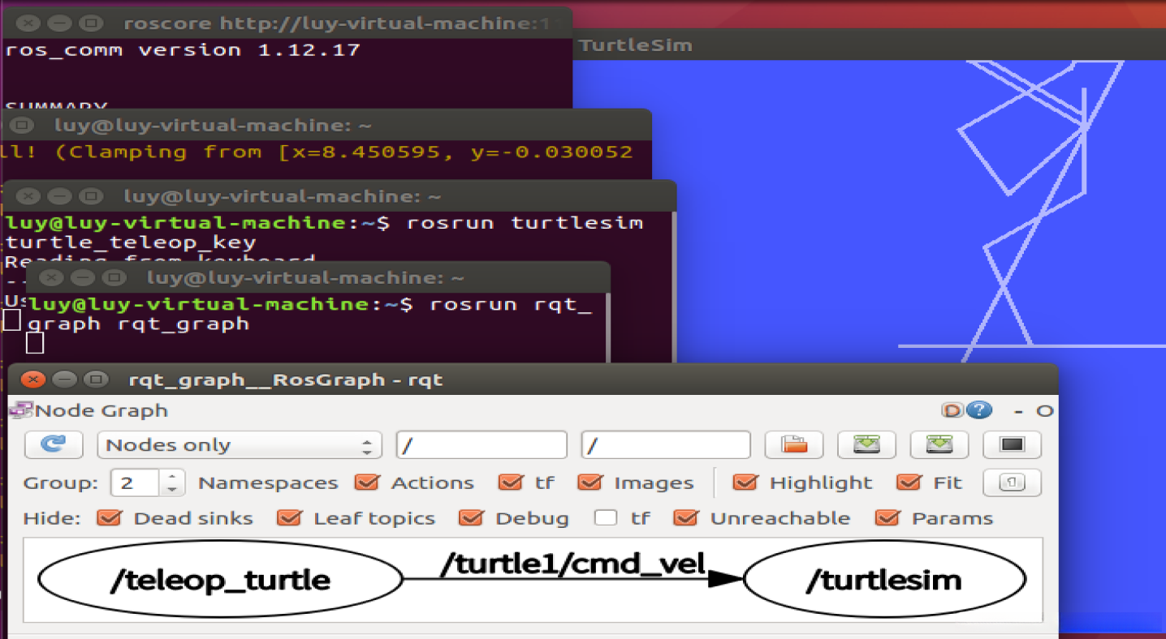
Task: Disable the Highlight checkbox
Action: (745, 482)
